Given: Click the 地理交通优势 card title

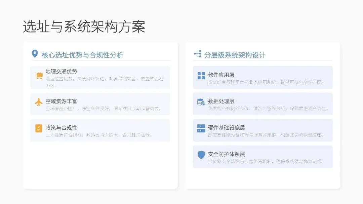Looking at the screenshot, I should 62,71.
